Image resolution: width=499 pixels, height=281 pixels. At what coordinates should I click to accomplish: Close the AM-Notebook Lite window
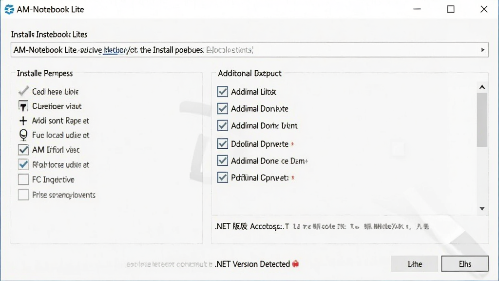coord(484,9)
